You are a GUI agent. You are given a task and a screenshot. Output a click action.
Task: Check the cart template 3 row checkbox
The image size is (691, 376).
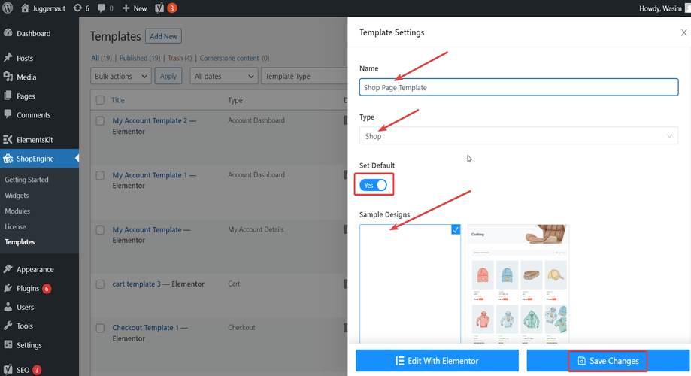click(100, 284)
